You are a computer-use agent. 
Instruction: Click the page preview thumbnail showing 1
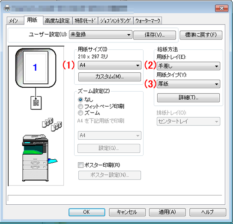36,68
